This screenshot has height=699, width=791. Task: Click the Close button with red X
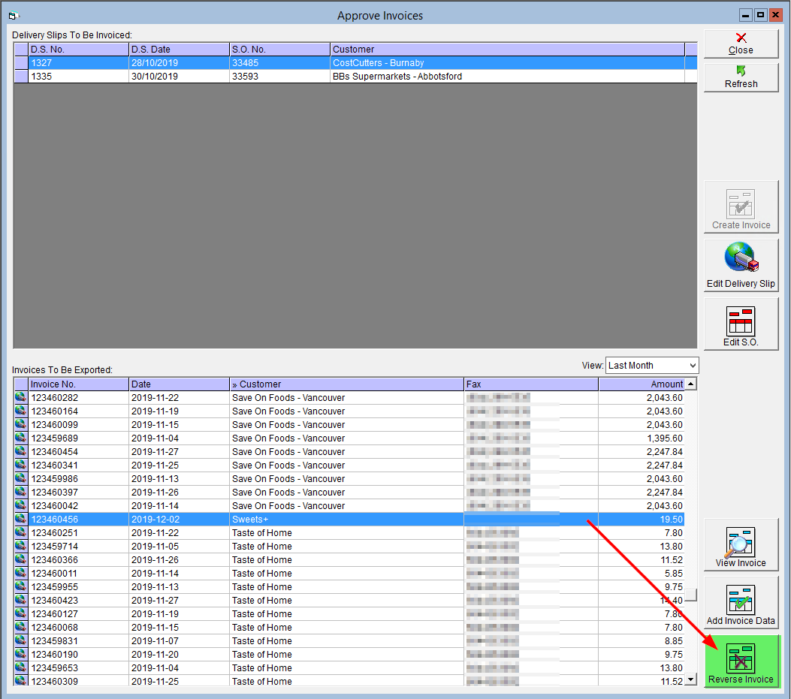[x=741, y=44]
